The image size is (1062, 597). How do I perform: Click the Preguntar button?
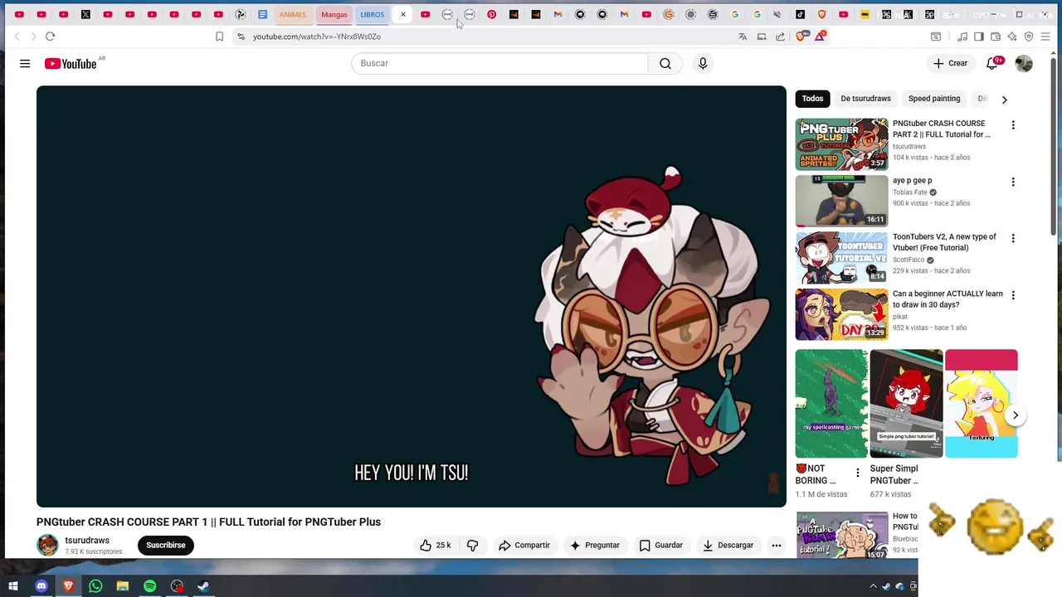click(x=594, y=545)
